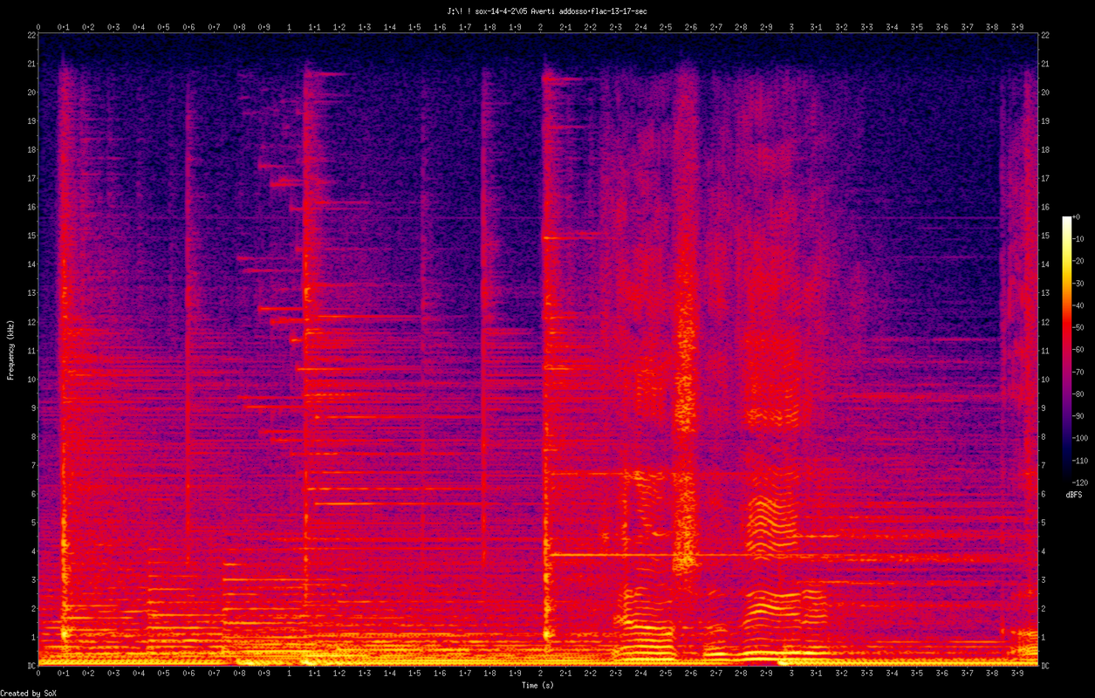Click "1" tick on left frequency axis
The width and height of the screenshot is (1095, 698).
[33, 638]
